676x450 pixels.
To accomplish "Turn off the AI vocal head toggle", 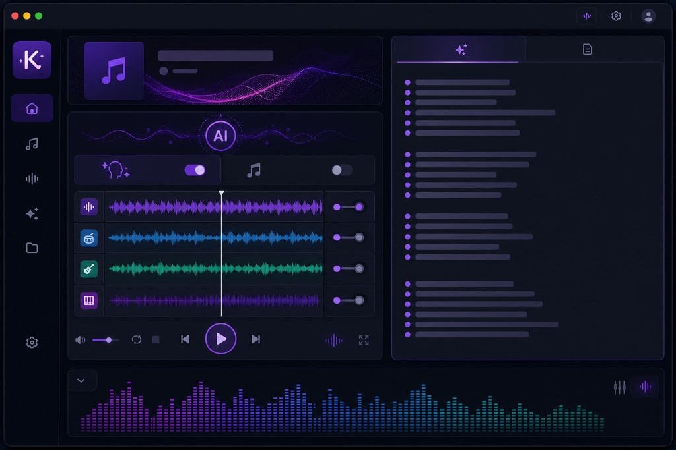I will pos(195,170).
